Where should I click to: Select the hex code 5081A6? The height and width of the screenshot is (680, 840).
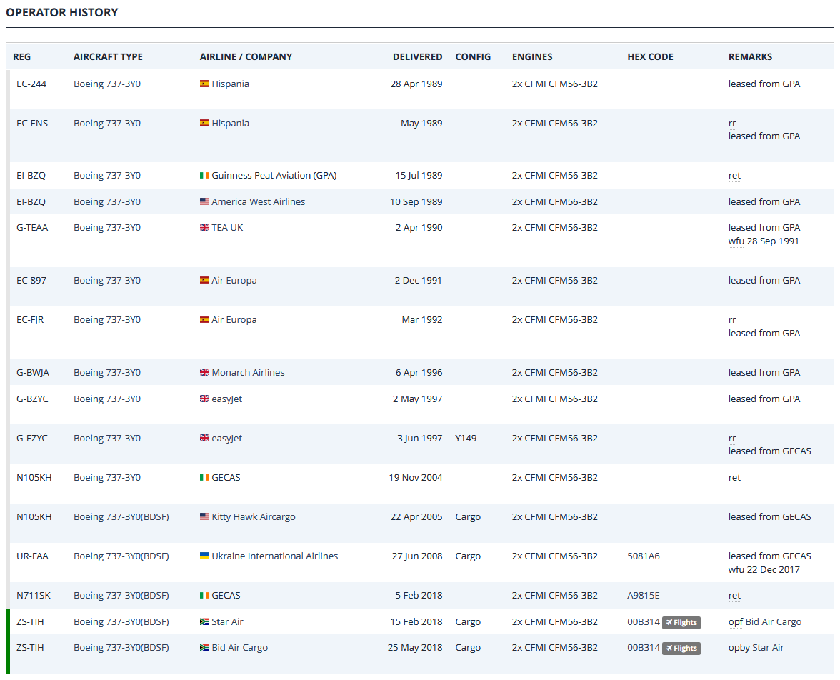643,556
